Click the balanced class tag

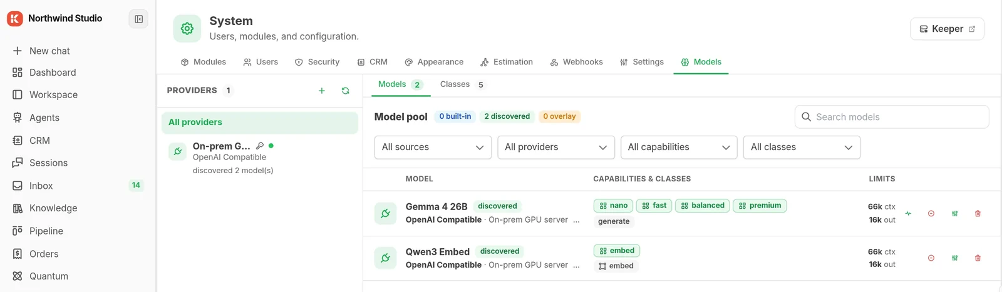pos(703,206)
